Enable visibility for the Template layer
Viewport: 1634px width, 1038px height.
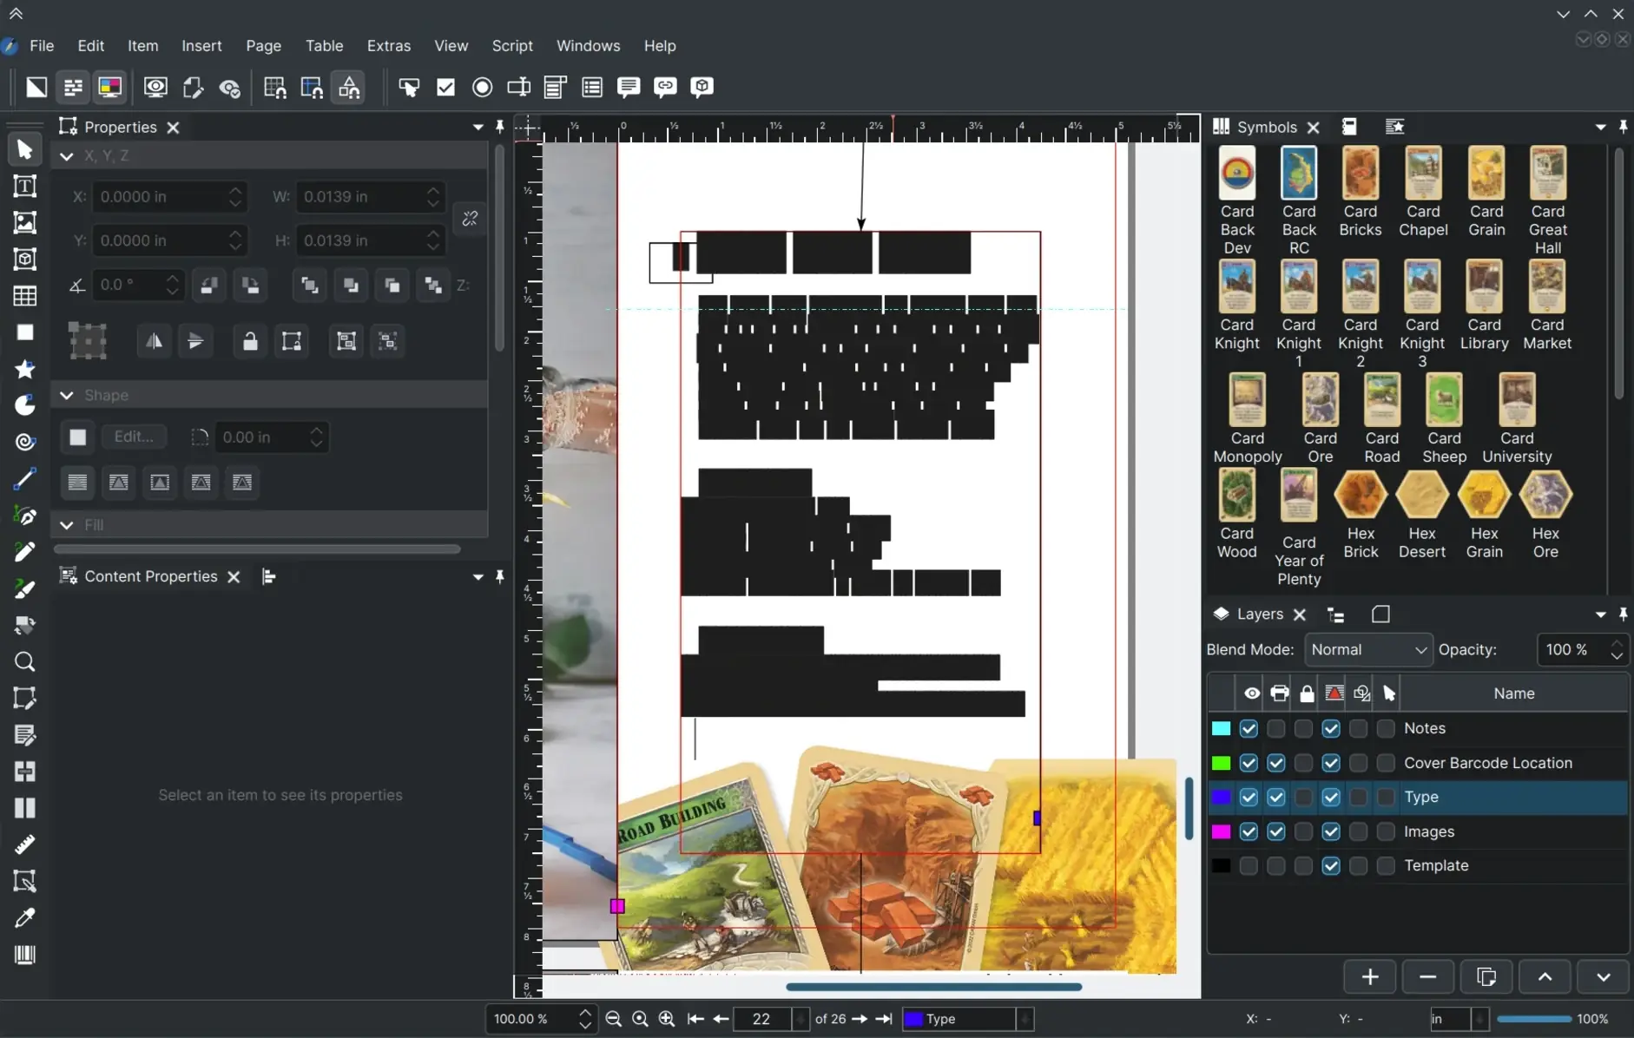1249,866
